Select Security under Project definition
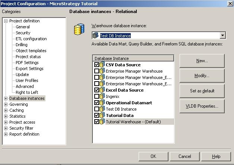The height and width of the screenshot is (165, 234). coord(23,33)
